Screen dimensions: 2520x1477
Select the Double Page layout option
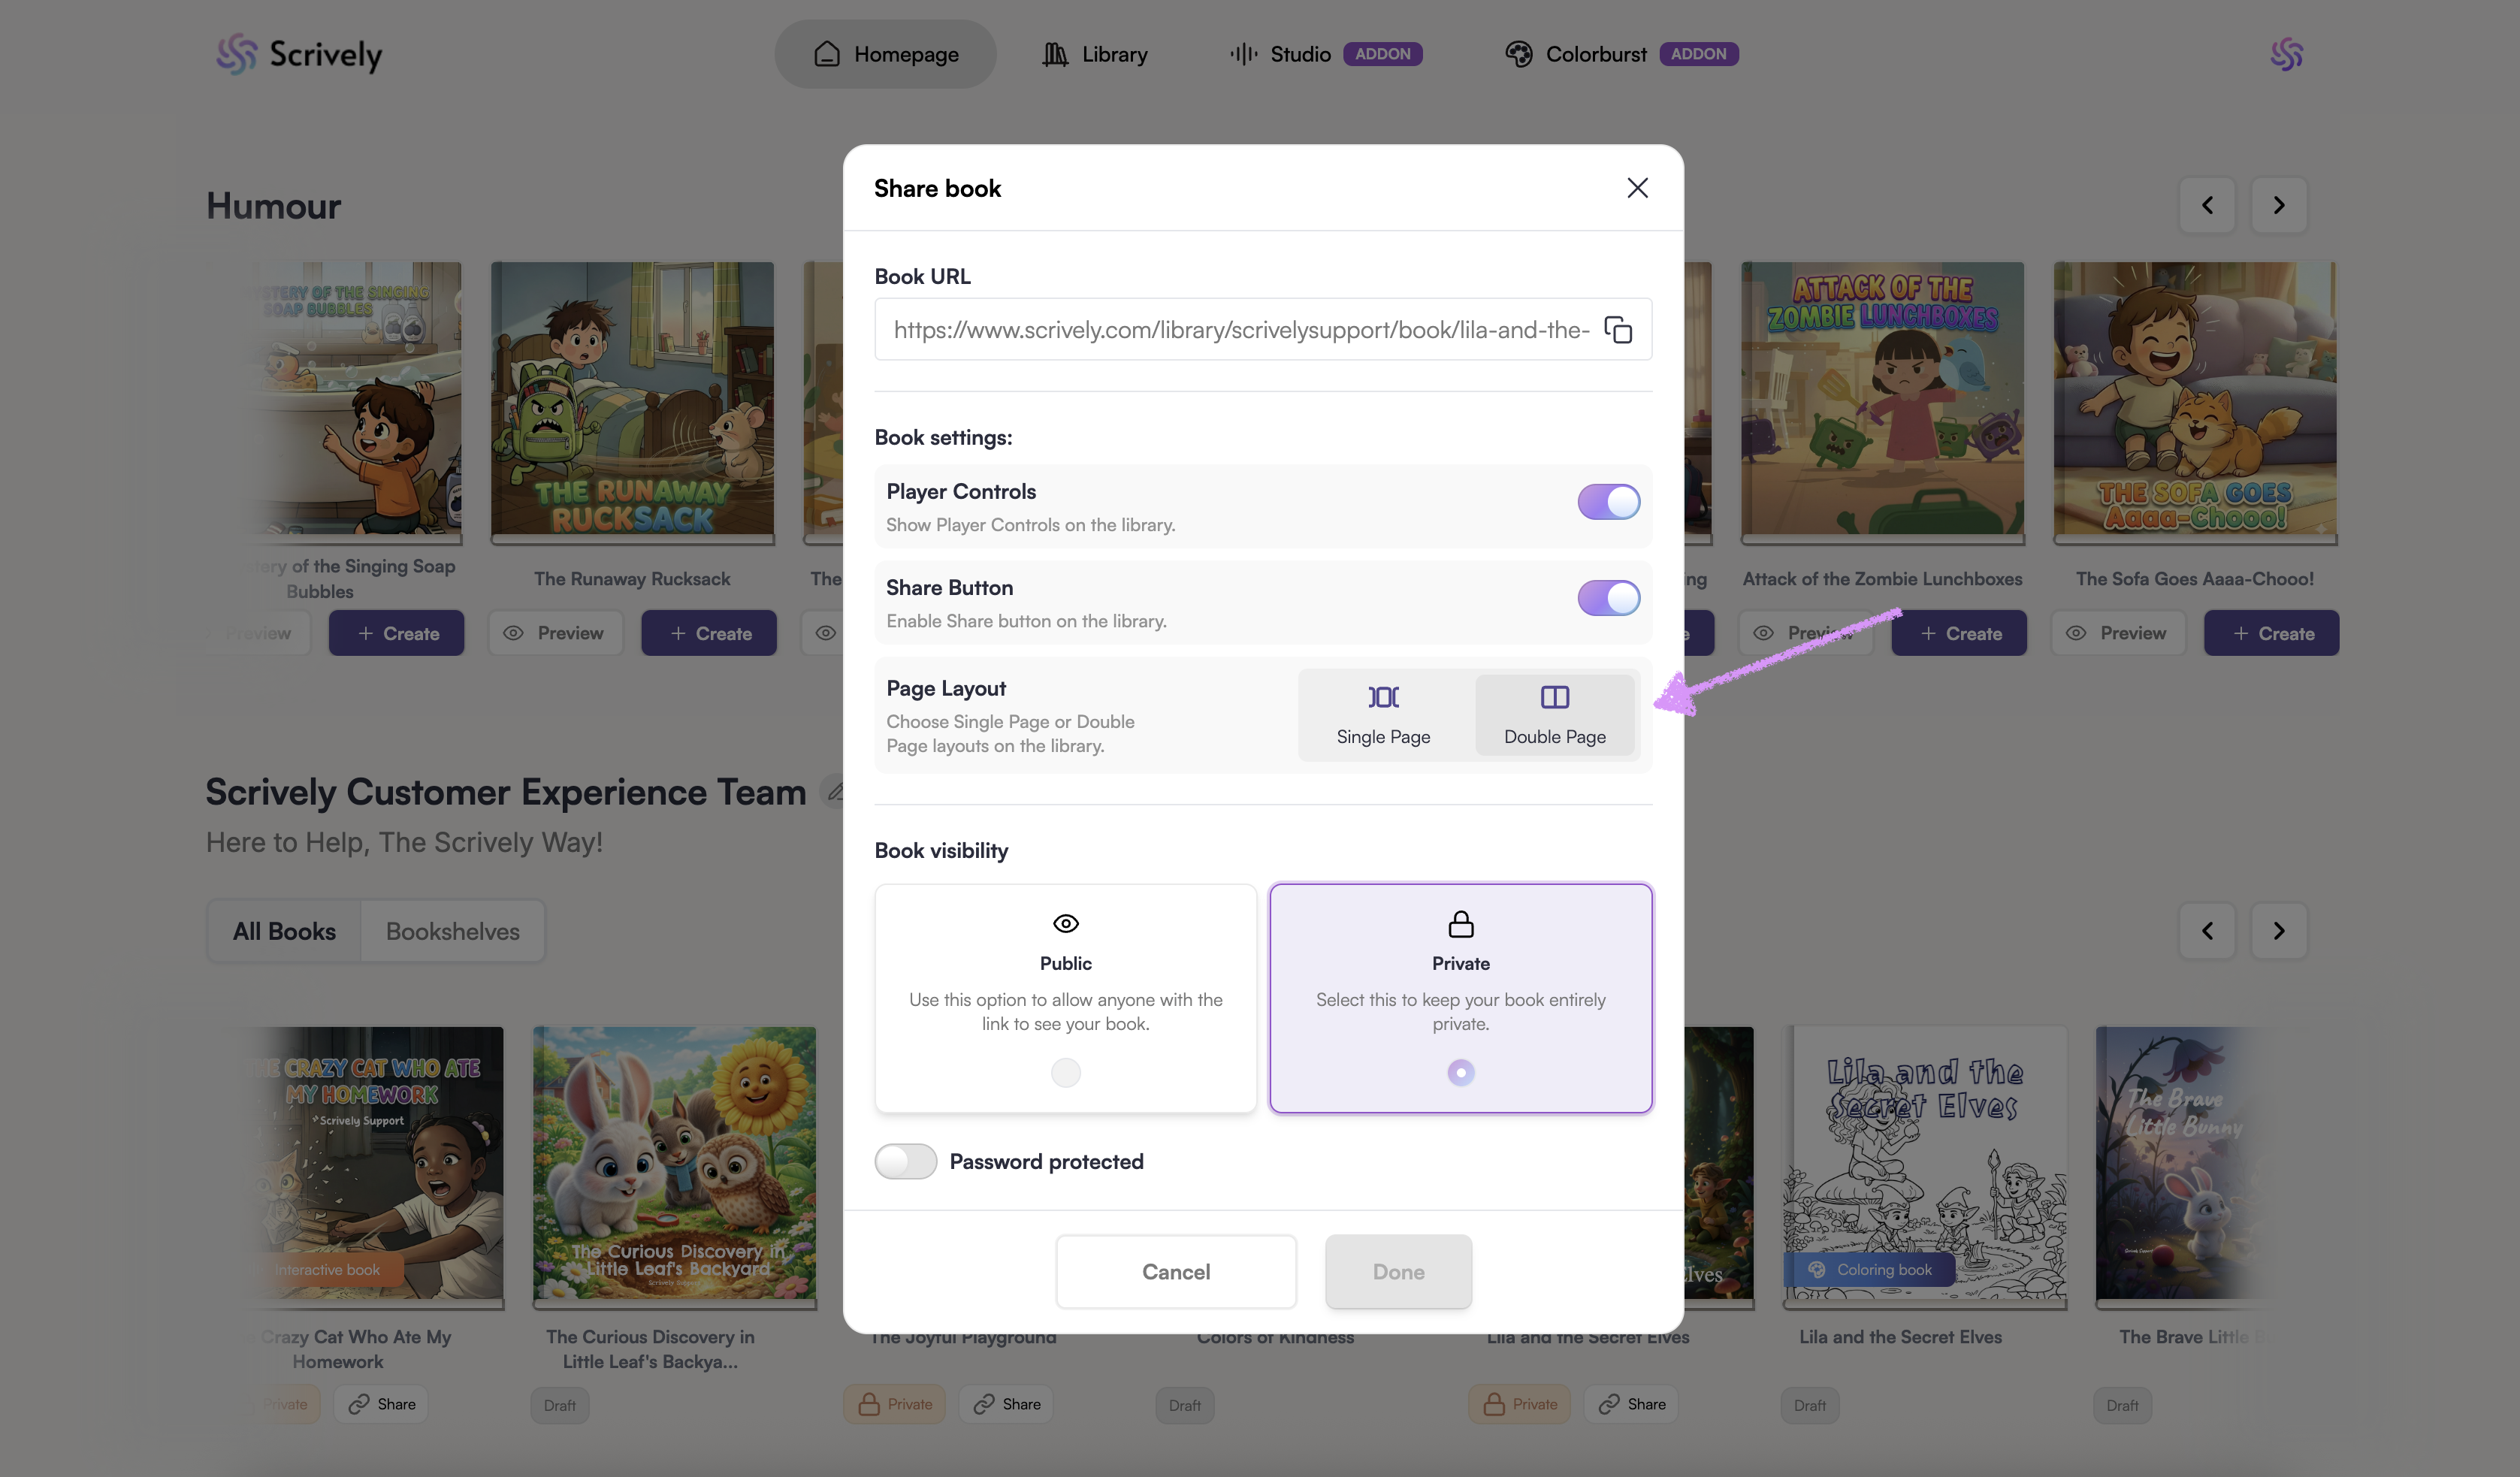tap(1554, 714)
